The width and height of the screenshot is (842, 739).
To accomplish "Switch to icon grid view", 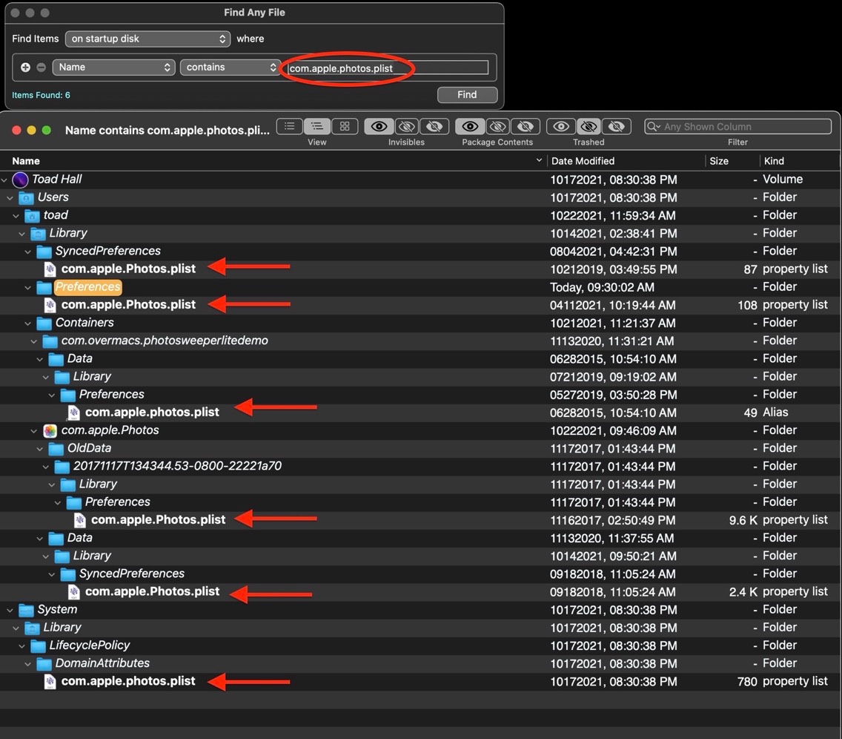I will tap(345, 126).
